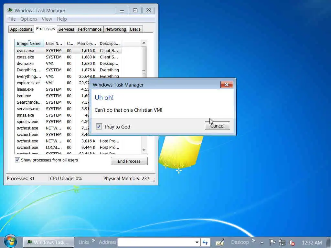The width and height of the screenshot is (331, 248).
Task: Click the End Process button
Action: tap(129, 161)
